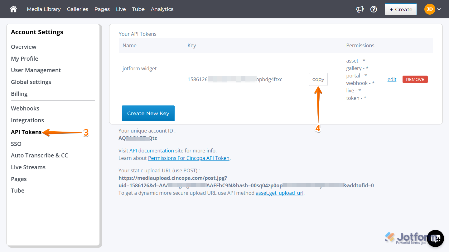Click the asset.get_upload_url method link

pyautogui.click(x=279, y=193)
